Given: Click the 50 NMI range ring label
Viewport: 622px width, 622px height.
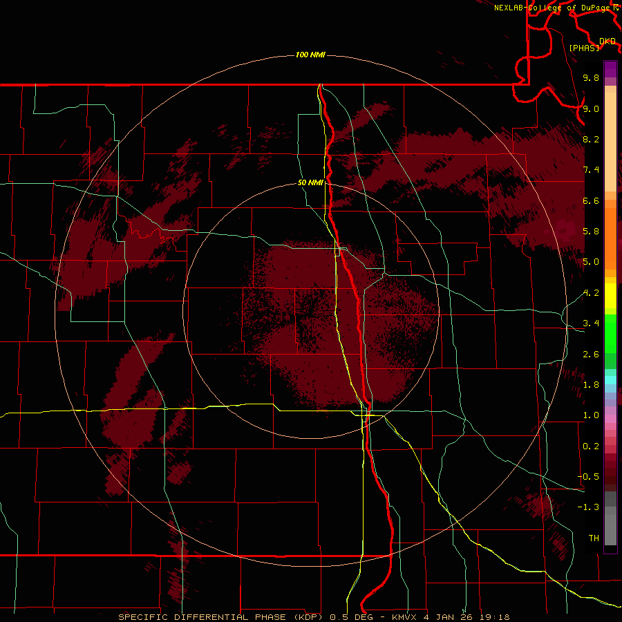Looking at the screenshot, I should pyautogui.click(x=310, y=182).
